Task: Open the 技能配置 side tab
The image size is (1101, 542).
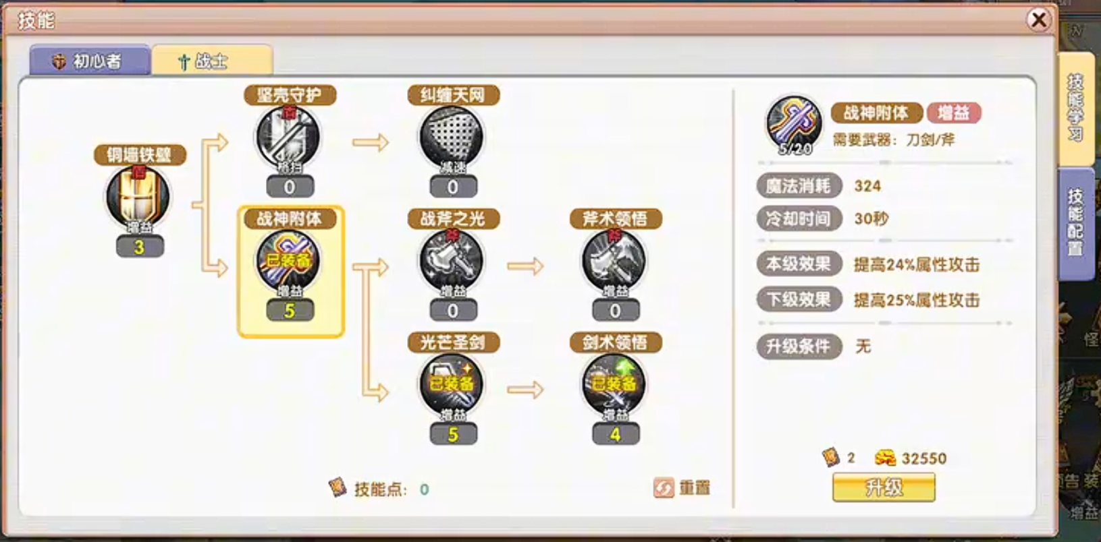Action: pyautogui.click(x=1075, y=222)
